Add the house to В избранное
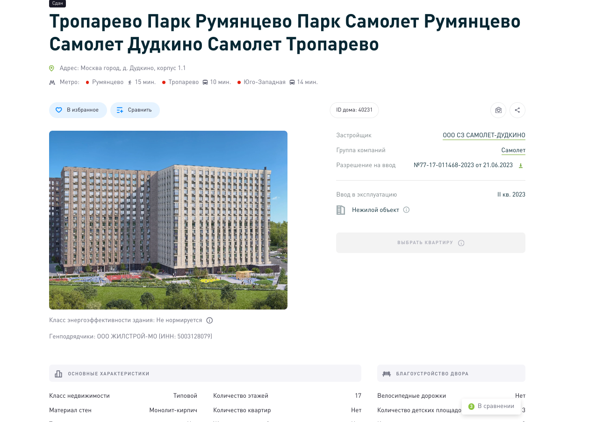Screen dimensions: 603x422 (78, 110)
